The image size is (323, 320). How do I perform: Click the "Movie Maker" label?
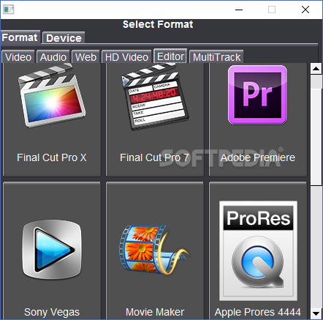[x=155, y=312]
